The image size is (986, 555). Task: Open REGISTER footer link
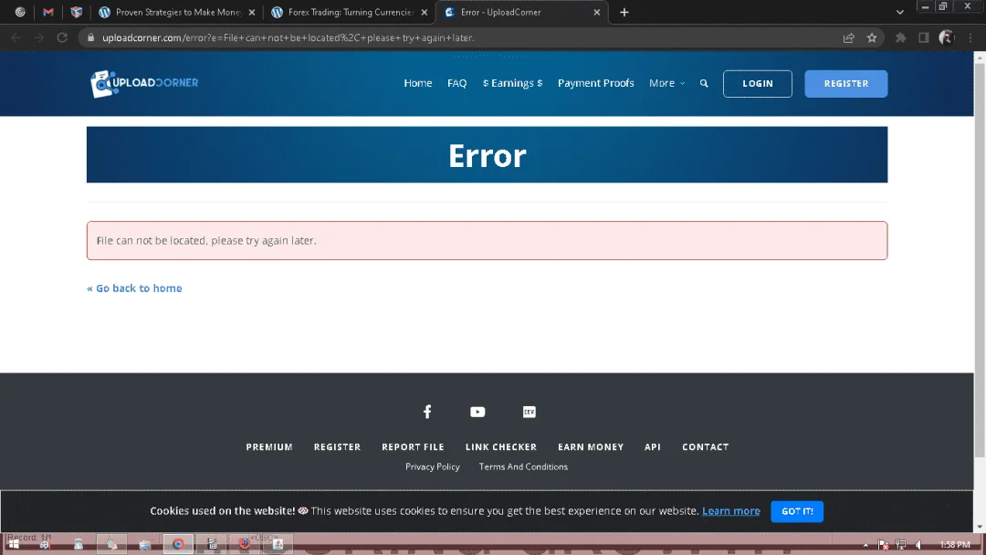point(337,447)
